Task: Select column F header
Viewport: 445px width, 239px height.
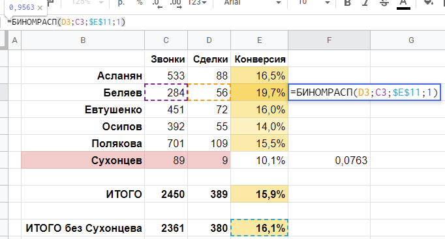Action: [329, 40]
